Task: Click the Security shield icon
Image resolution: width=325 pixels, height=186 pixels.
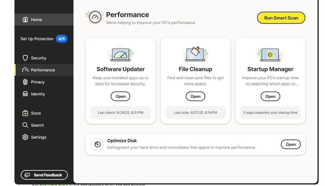Action: pos(25,58)
